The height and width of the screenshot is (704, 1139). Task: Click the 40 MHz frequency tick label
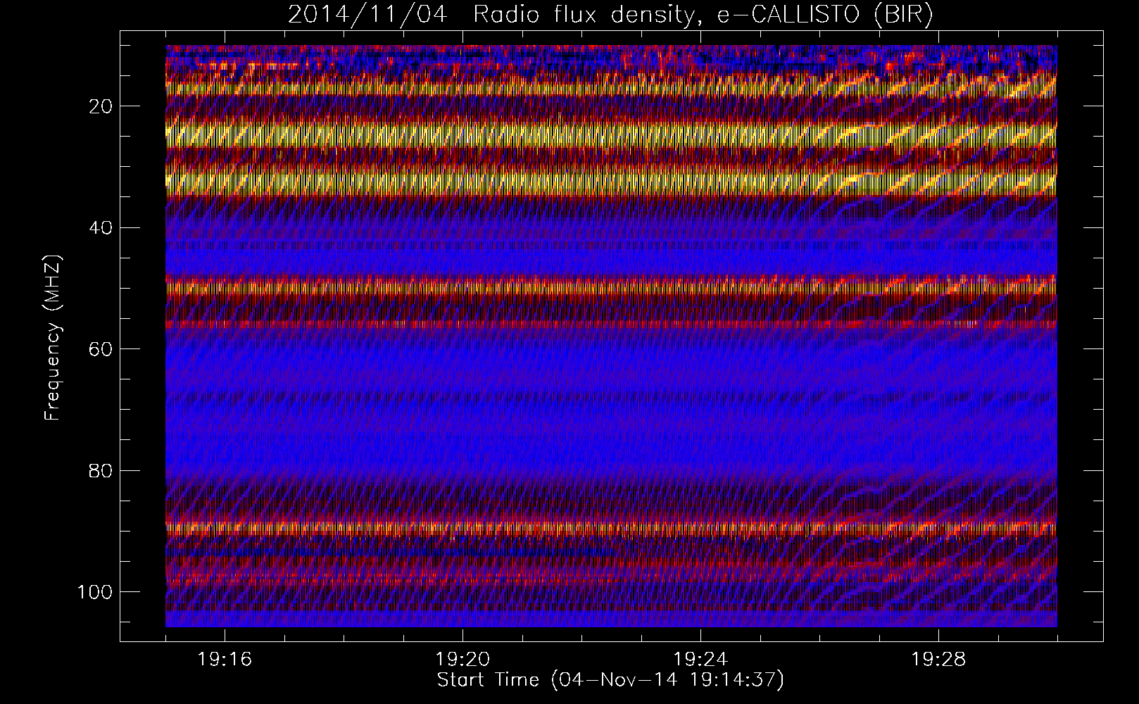pyautogui.click(x=101, y=228)
